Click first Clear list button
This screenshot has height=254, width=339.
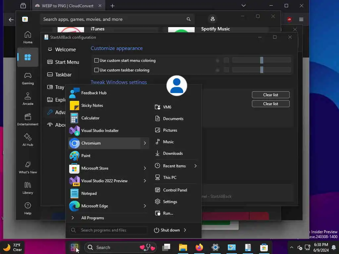(x=271, y=95)
